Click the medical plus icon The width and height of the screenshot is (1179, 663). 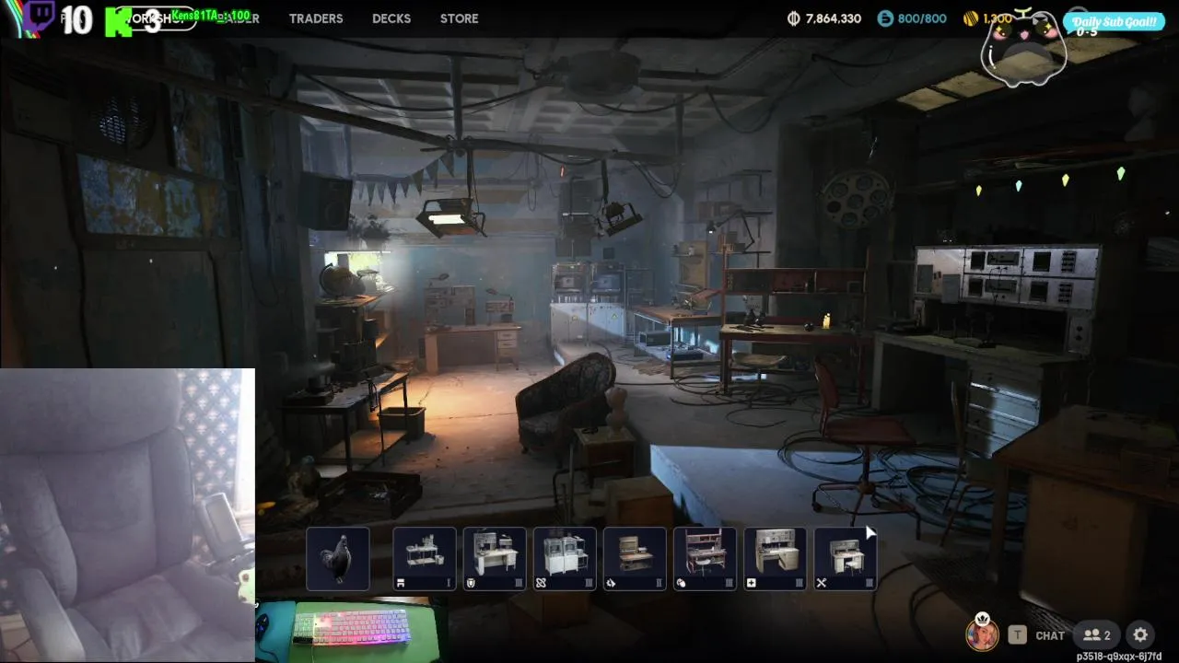click(751, 583)
